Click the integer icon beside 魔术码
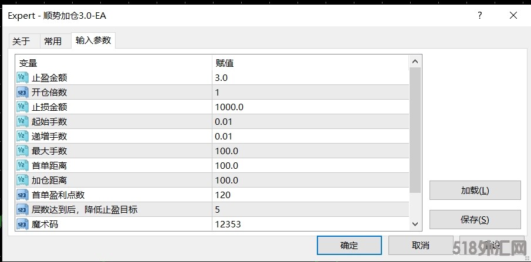This screenshot has width=531, height=262. [x=22, y=224]
